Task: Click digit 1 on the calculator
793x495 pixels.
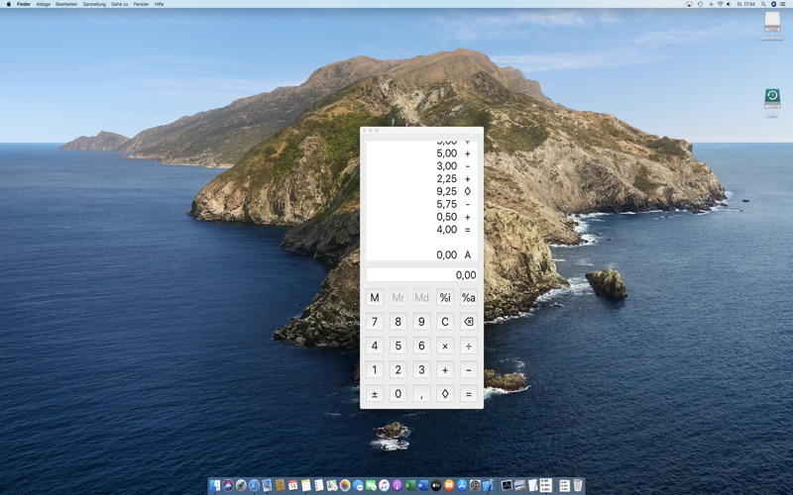Action: point(375,369)
